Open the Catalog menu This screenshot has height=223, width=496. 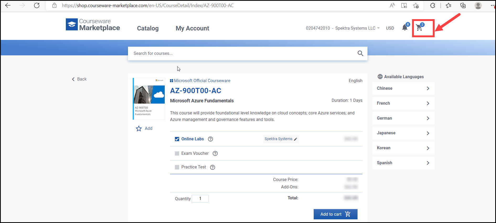[x=148, y=28]
